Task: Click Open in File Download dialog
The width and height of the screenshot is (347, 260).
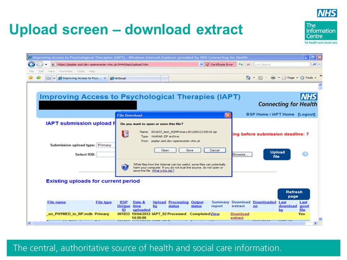Action: [165, 150]
